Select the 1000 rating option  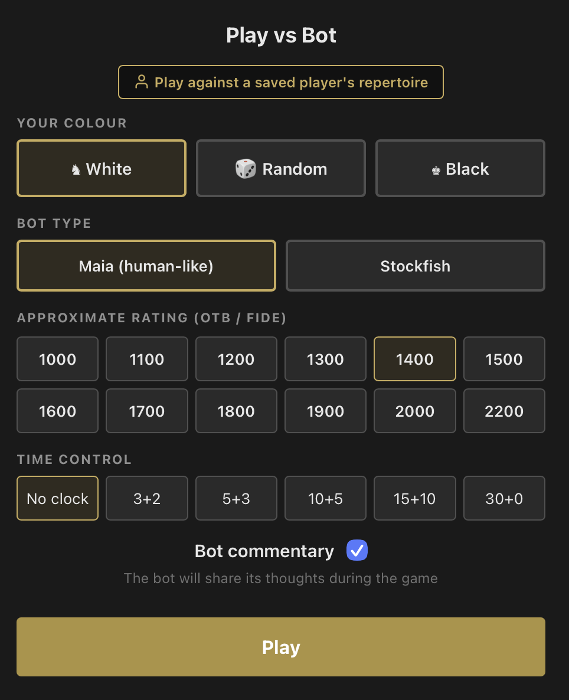click(x=57, y=359)
